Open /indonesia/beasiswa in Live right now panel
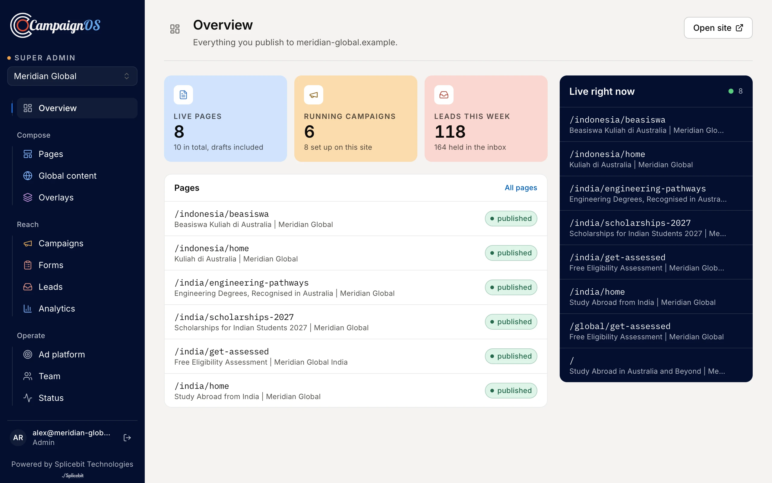The height and width of the screenshot is (483, 772). [656, 125]
